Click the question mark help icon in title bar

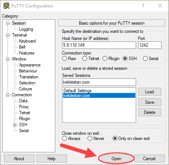pyautogui.click(x=143, y=6)
